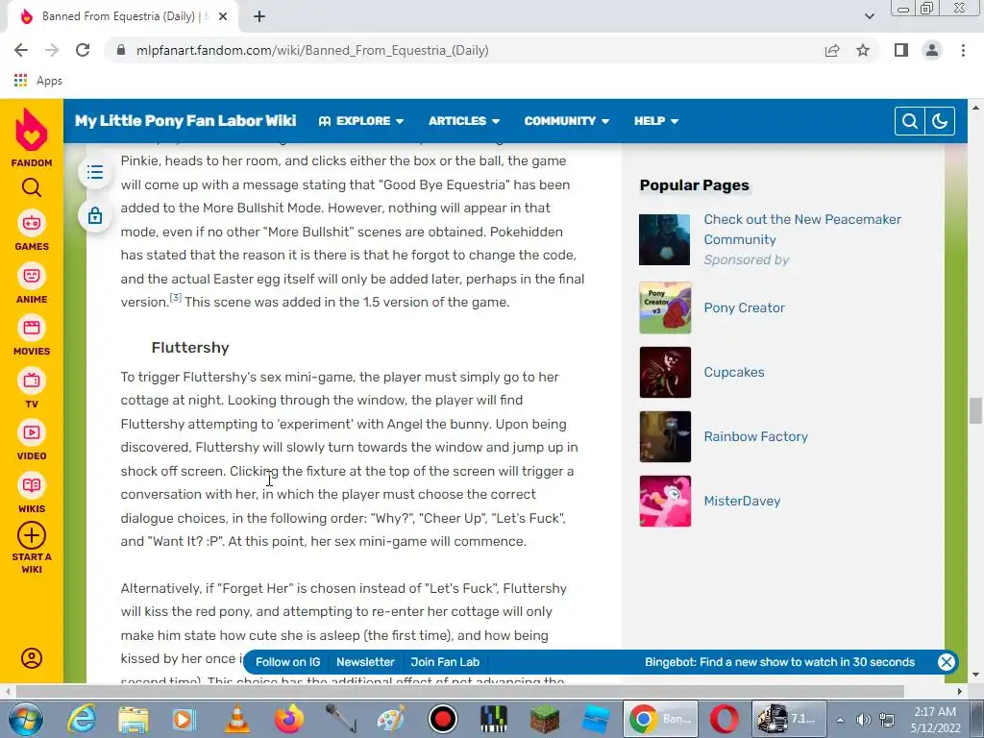Open the Minecraft block icon in taskbar
The height and width of the screenshot is (738, 984).
pyautogui.click(x=545, y=719)
